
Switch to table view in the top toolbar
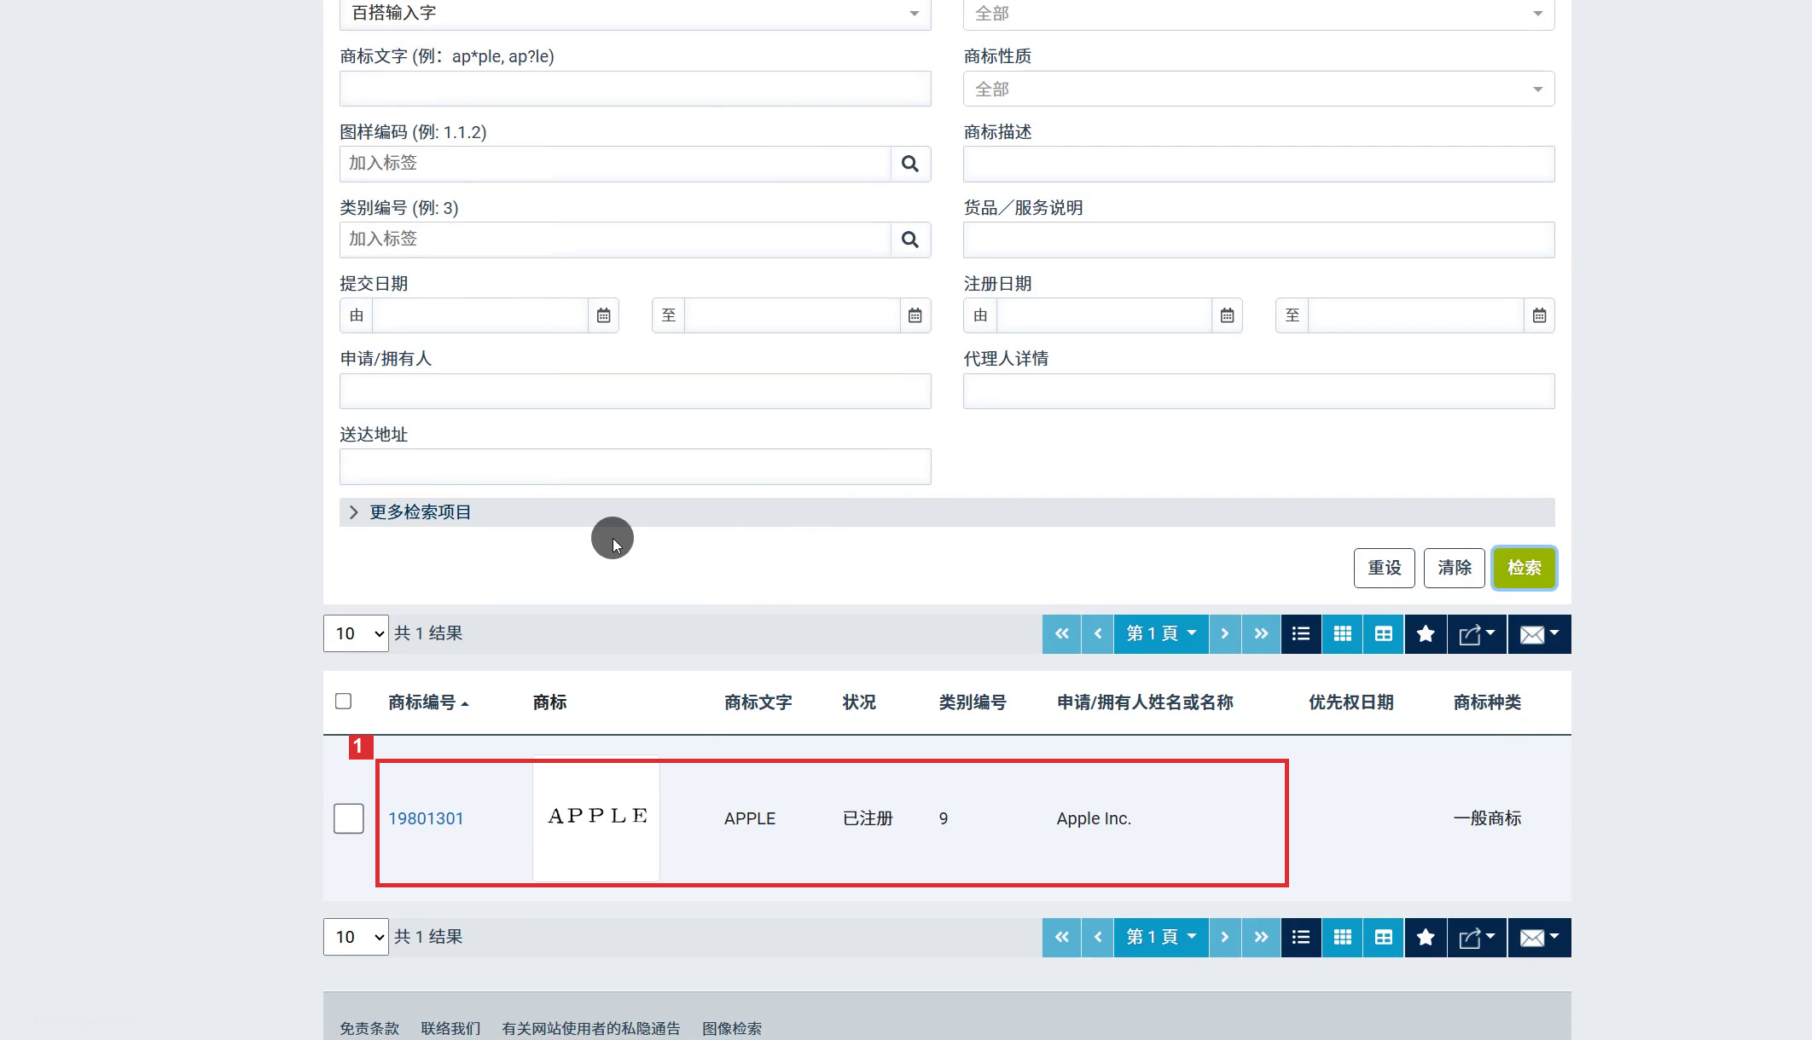(x=1383, y=634)
